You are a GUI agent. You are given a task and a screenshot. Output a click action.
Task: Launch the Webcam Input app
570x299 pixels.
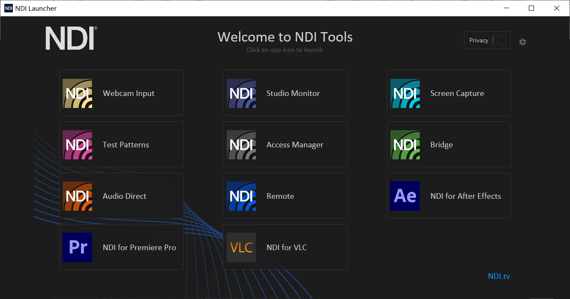[121, 93]
